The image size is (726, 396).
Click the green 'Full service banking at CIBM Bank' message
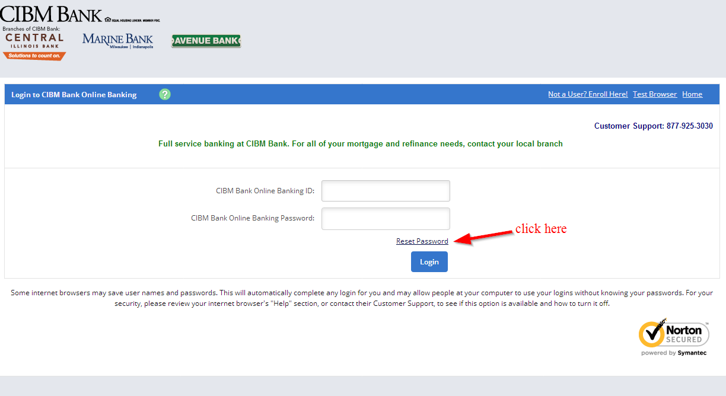(x=361, y=143)
